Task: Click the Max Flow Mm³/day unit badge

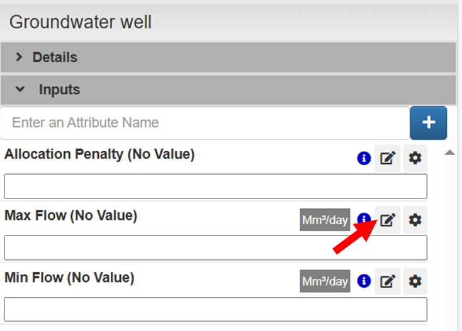Action: [325, 220]
